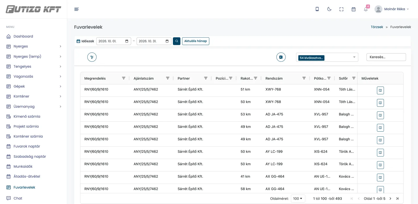Screen dimensions: 418x204
Task: Jump to last page of results
Action: 397,199
